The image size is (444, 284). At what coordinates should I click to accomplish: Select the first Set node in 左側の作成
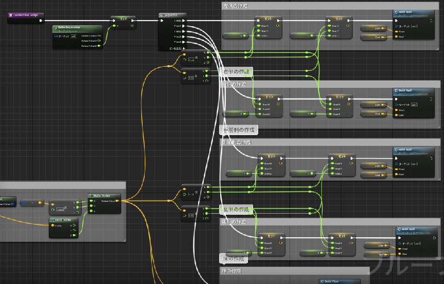coord(268,27)
